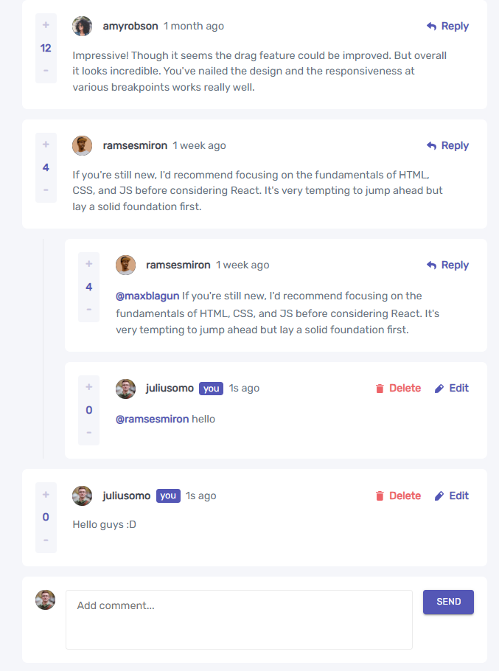Click the SEND button
499x671 pixels.
point(449,602)
